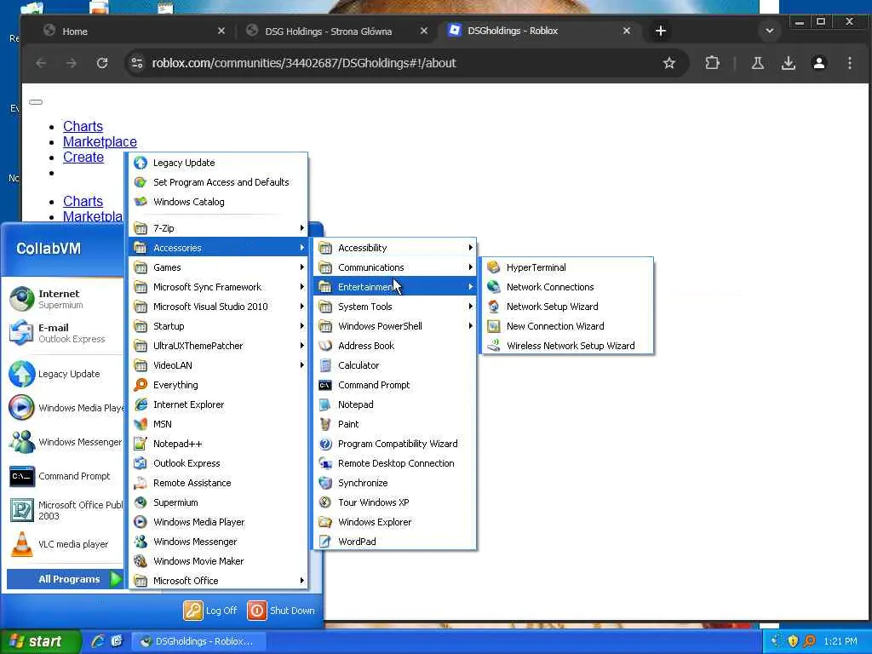Open Remote Assistance

[x=218, y=483]
